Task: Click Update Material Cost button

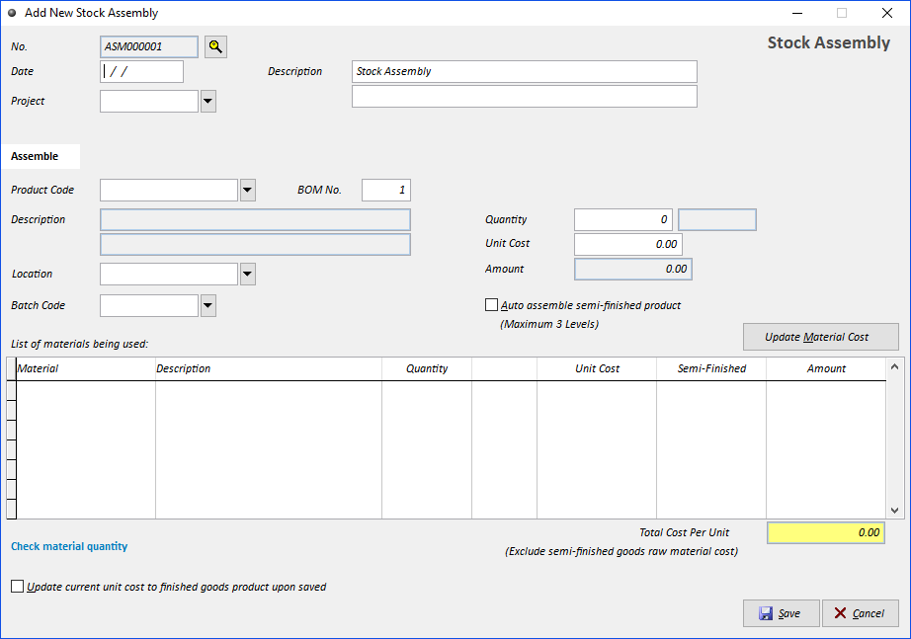Action: [x=820, y=337]
